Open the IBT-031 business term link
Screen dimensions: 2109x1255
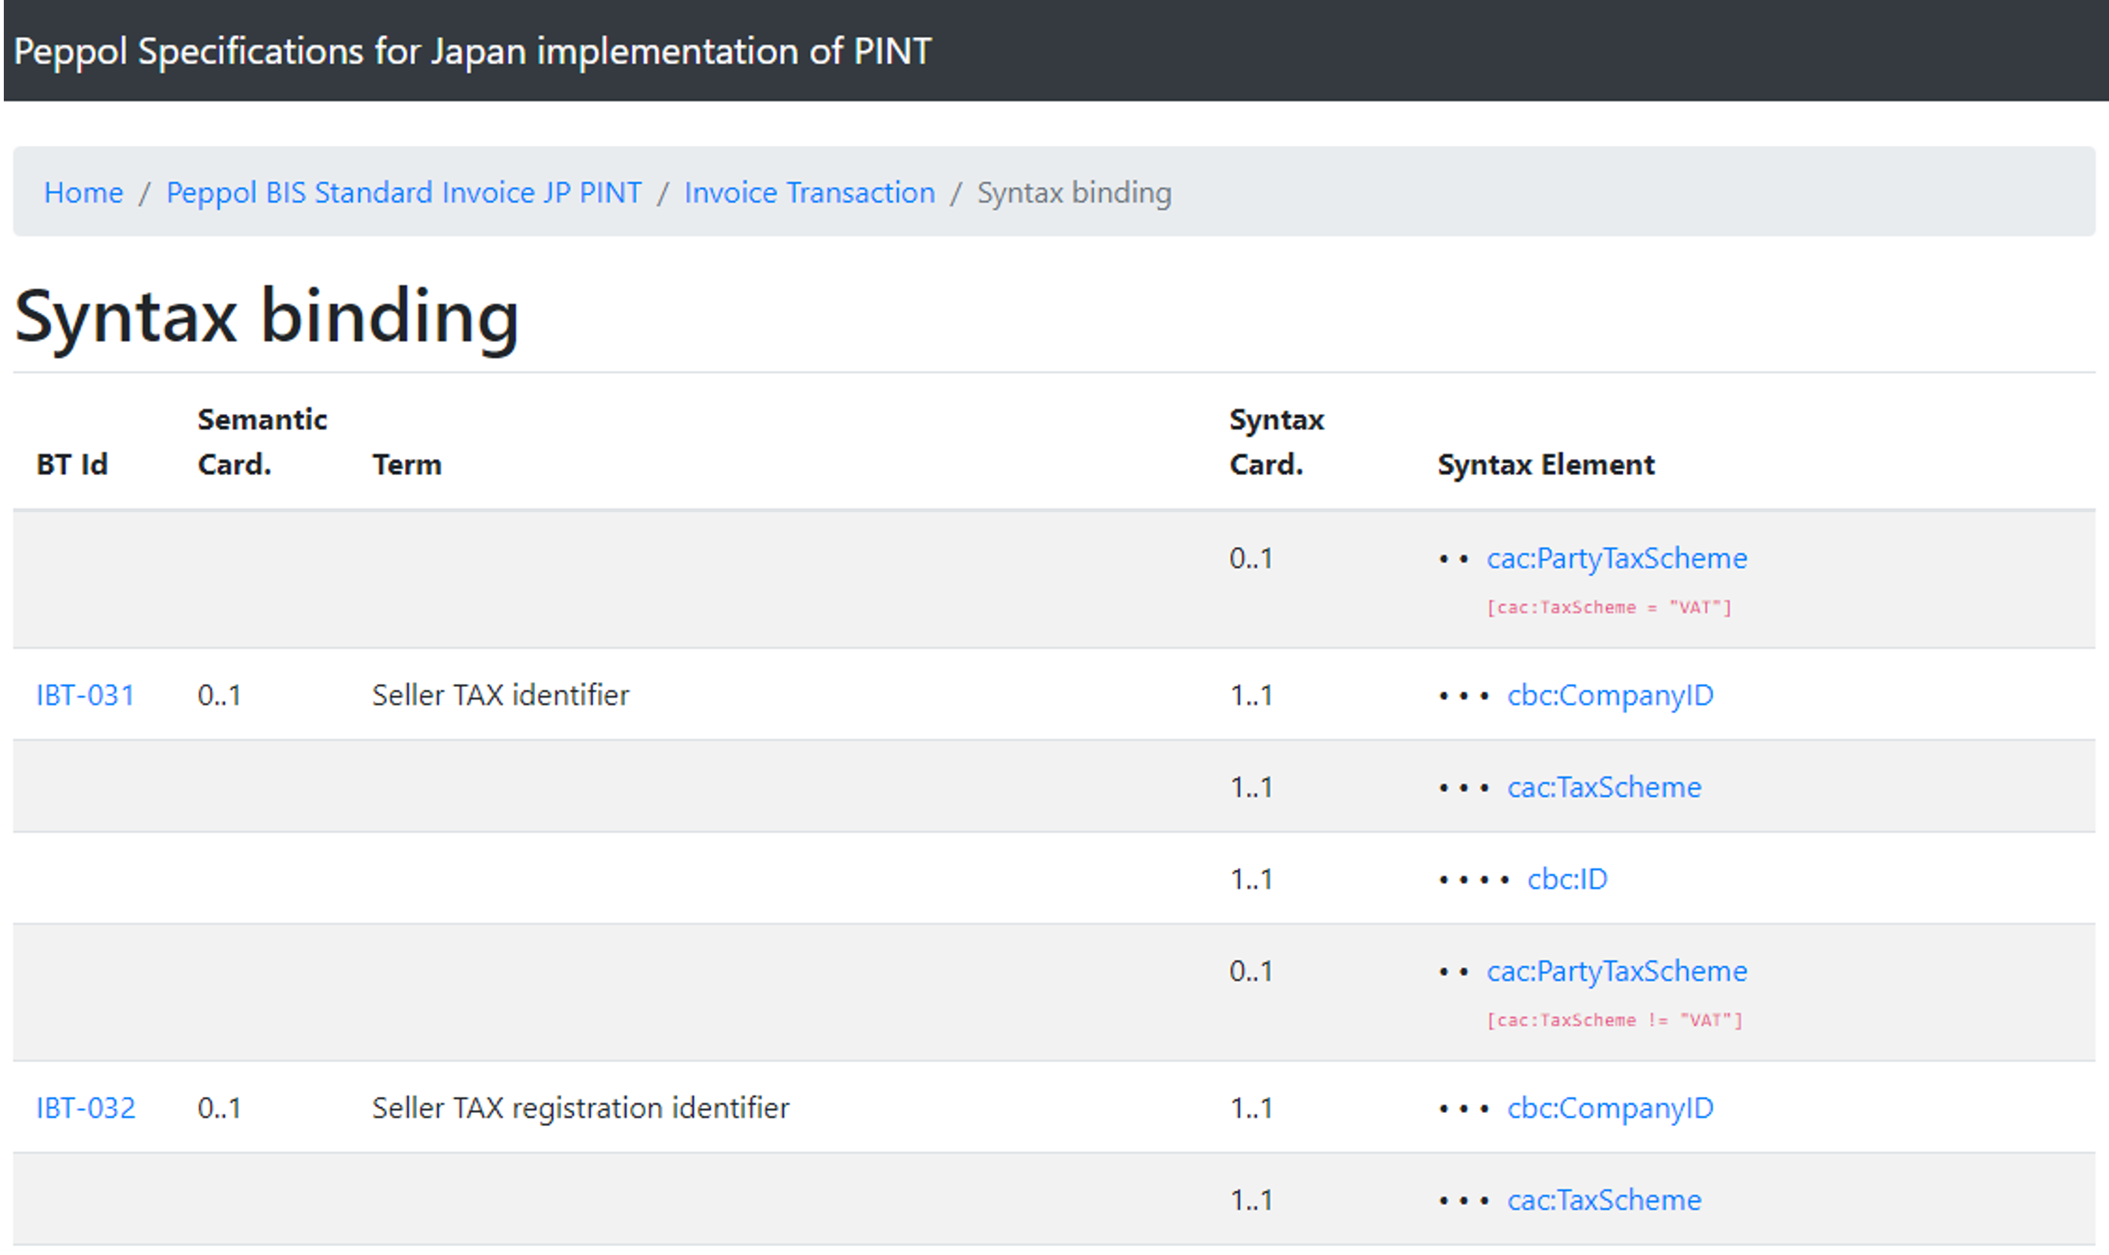(86, 694)
